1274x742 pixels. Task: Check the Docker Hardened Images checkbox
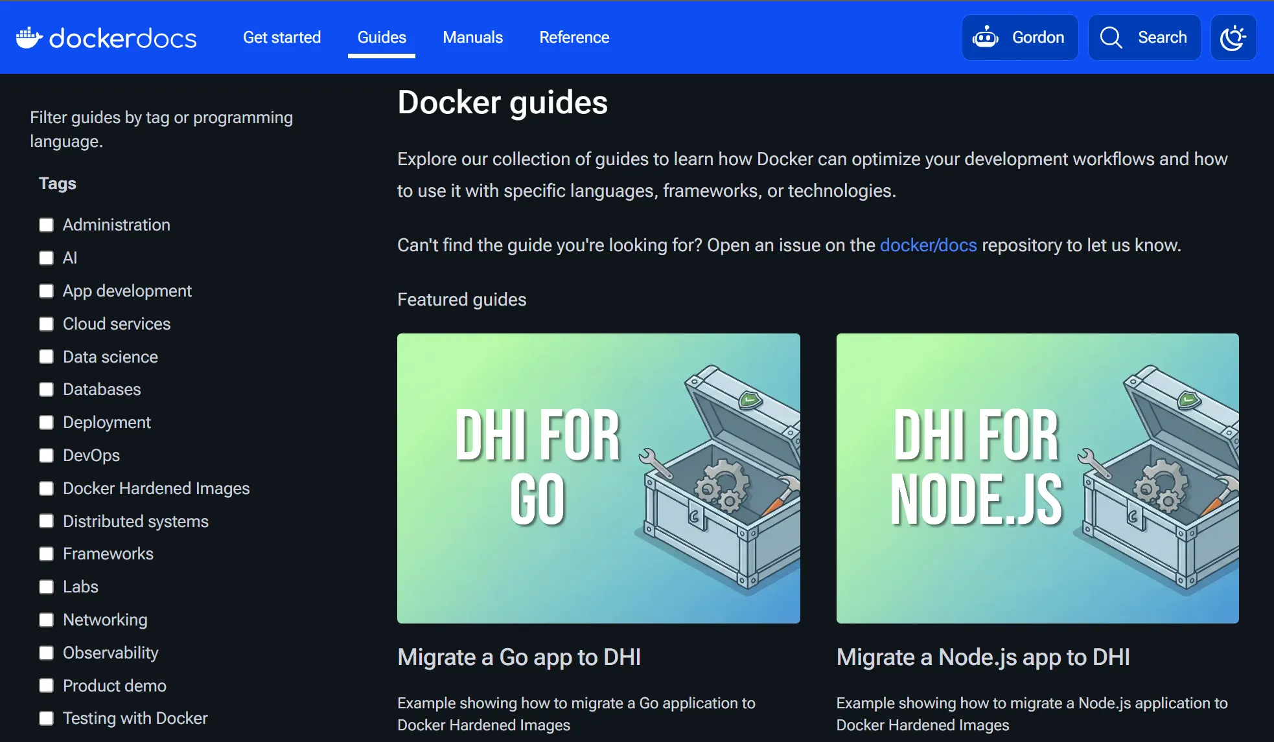tap(46, 488)
